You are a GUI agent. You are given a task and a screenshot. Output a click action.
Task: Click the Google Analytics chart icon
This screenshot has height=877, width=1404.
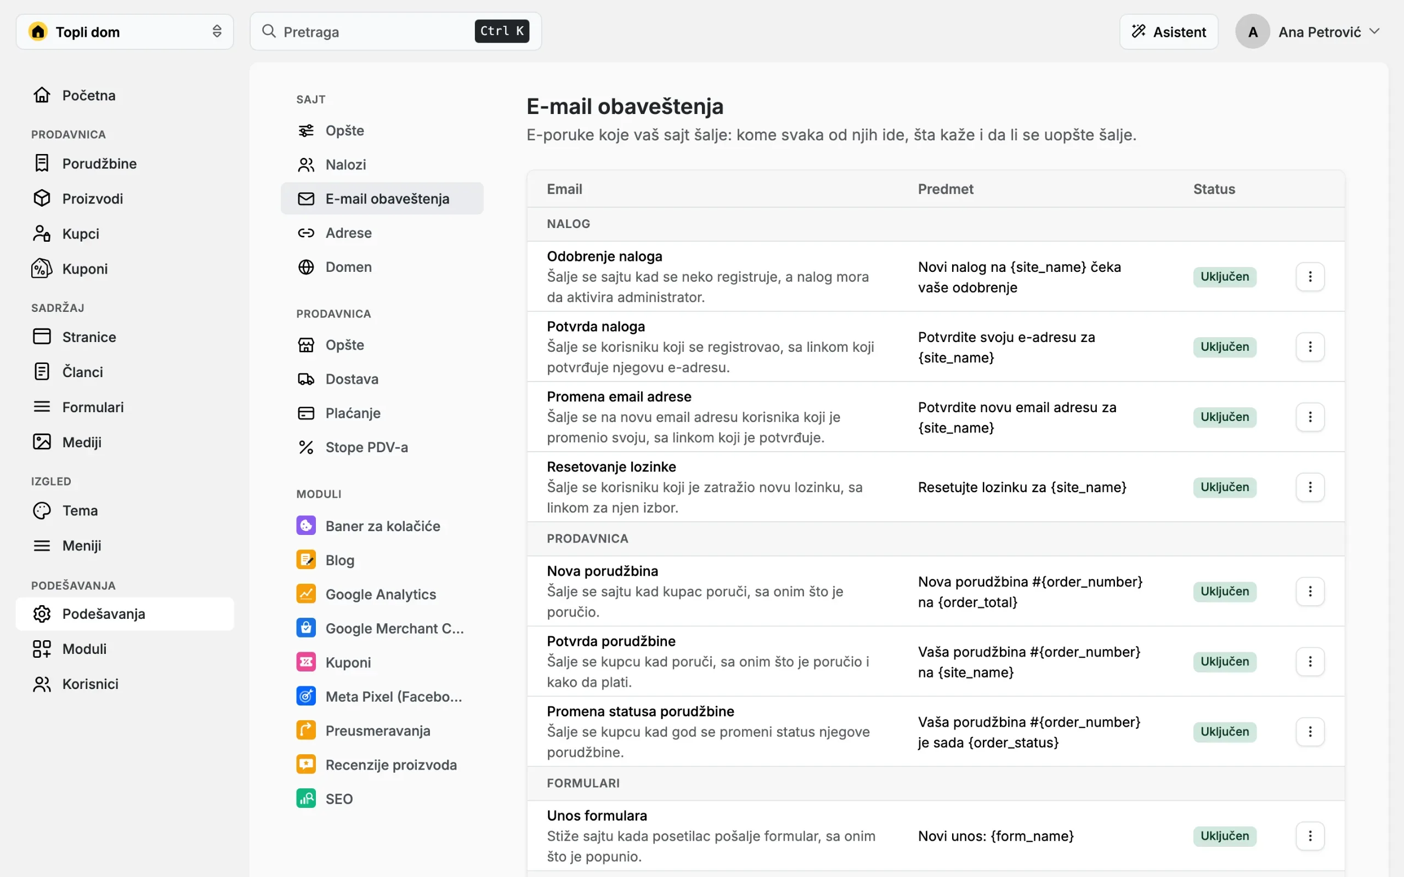coord(305,594)
